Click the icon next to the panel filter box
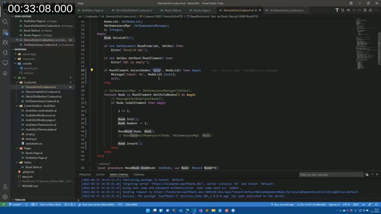Image resolution: width=381 pixels, height=214 pixels. [x=367, y=175]
